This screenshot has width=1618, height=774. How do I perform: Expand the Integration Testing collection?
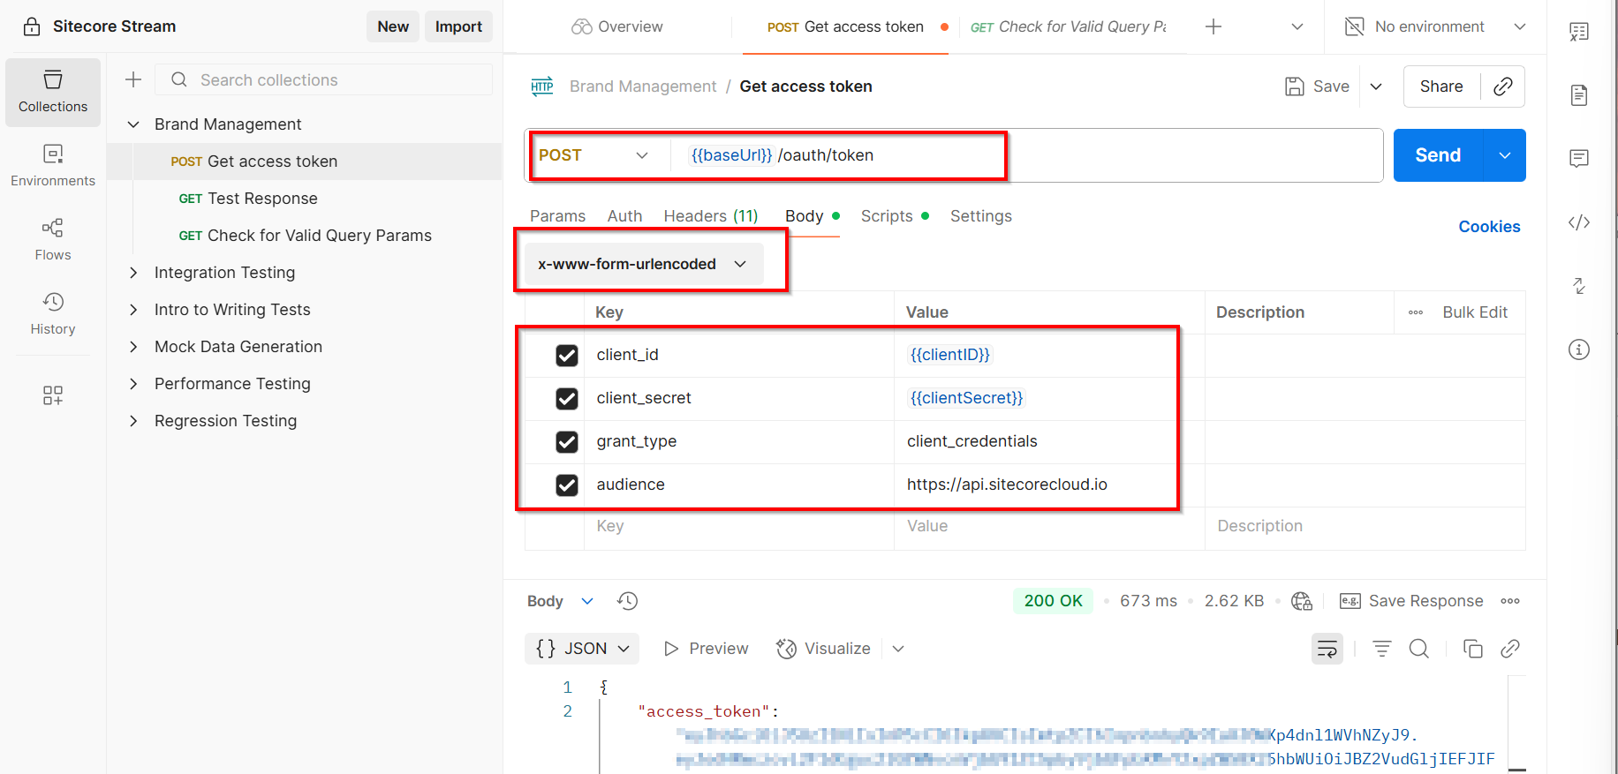[133, 273]
